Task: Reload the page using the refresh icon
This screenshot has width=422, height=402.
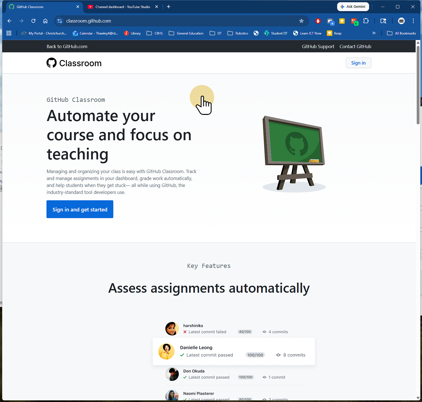Action: [33, 21]
